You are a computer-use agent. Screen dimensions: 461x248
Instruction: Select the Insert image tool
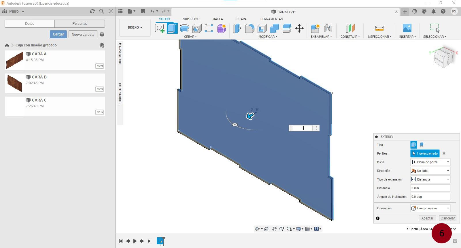(x=407, y=28)
